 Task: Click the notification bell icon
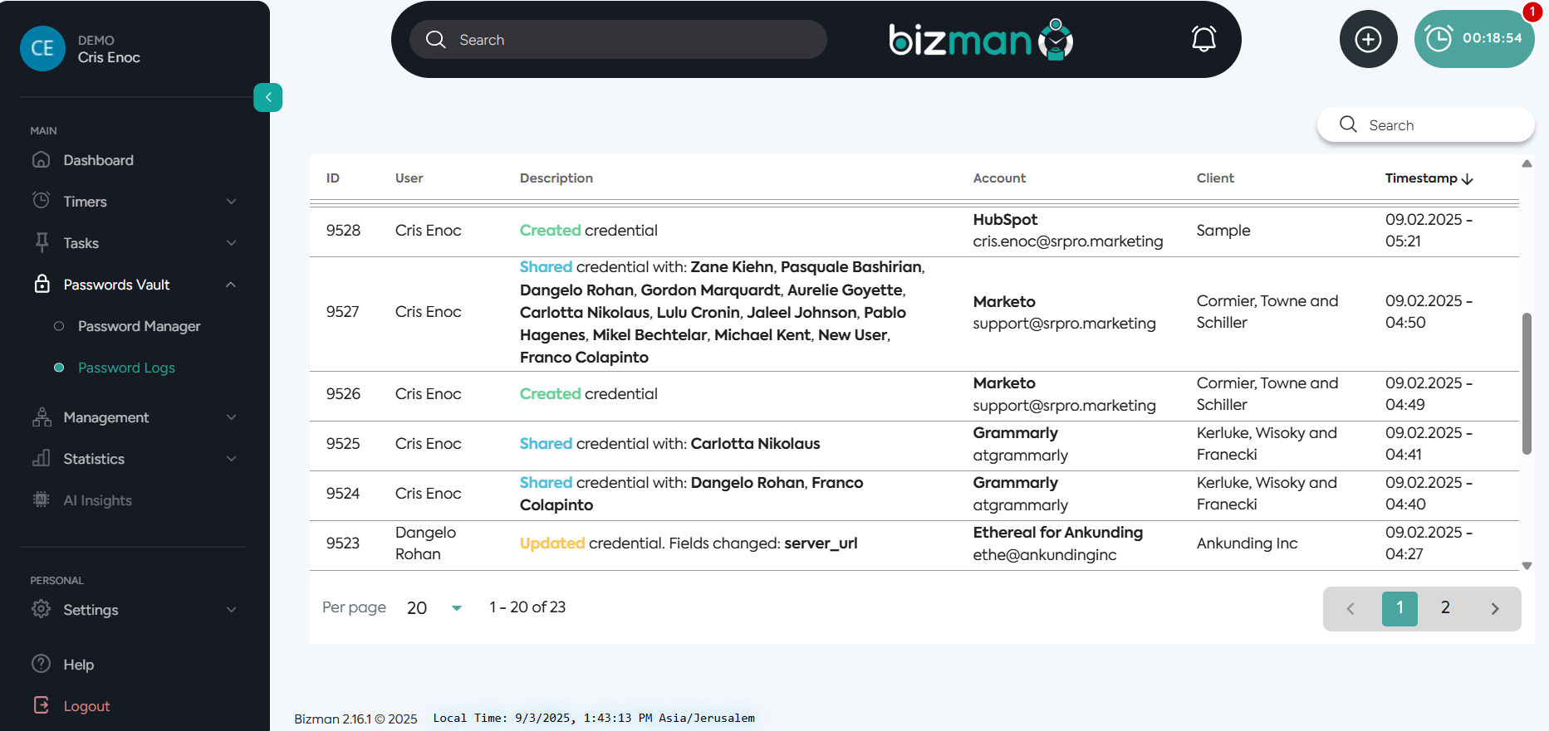1203,39
